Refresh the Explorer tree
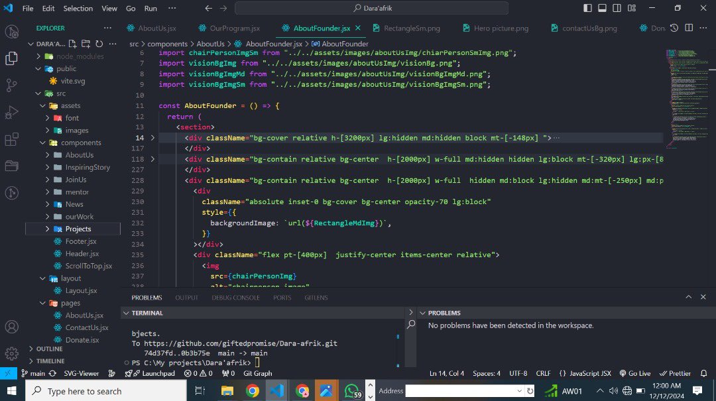The width and height of the screenshot is (716, 401). [x=99, y=44]
